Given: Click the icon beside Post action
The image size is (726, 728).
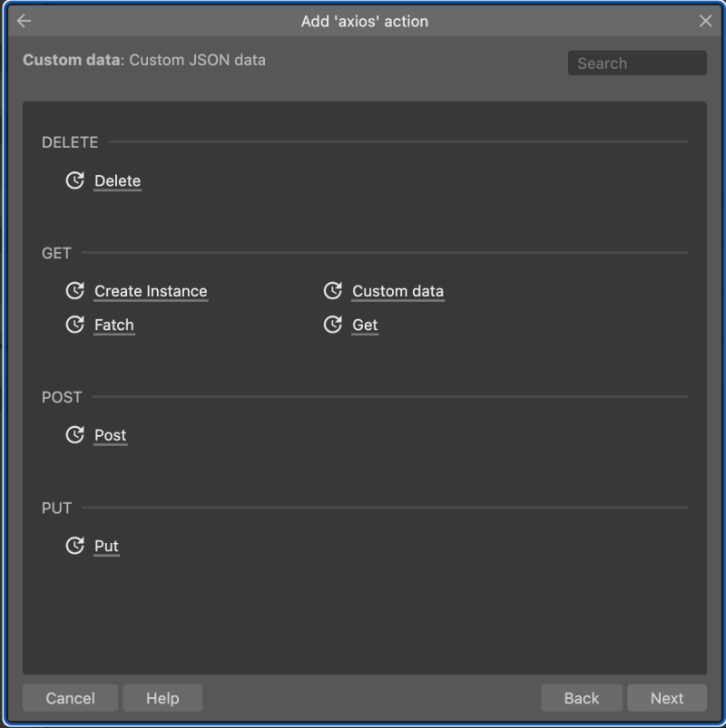Looking at the screenshot, I should click(74, 434).
